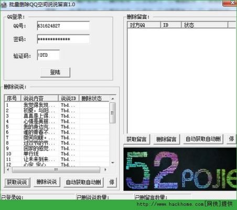Select row 10 '单行线'
The image size is (237, 210).
(57, 154)
